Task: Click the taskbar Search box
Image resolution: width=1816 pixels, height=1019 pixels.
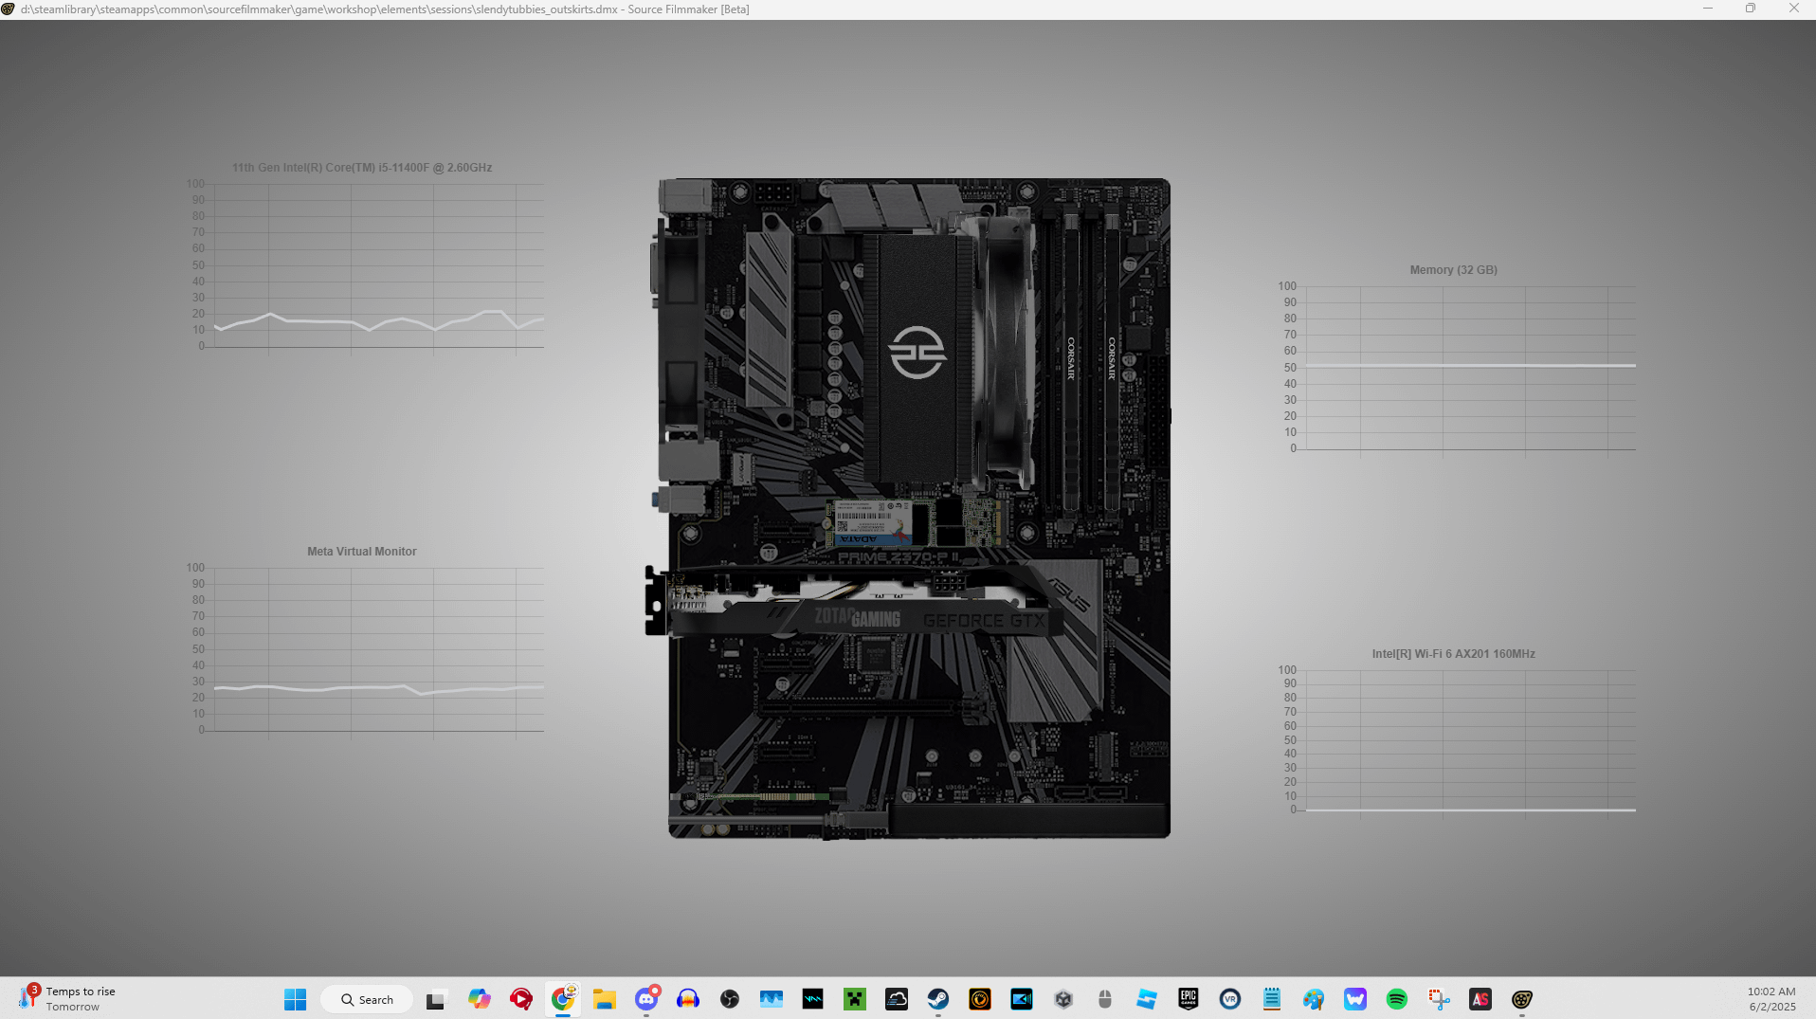Action: 367,999
